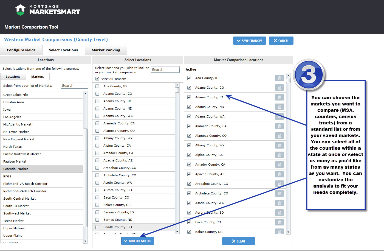Click the Add Locations button

[x=138, y=241]
